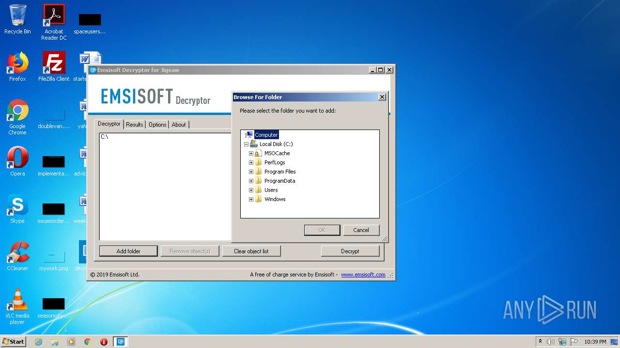Cancel the Browse For Folder dialog
620x348 pixels.
[x=361, y=230]
